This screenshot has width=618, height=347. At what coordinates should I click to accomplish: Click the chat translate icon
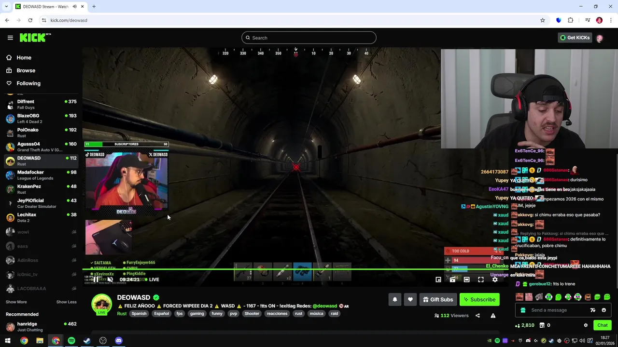point(593,310)
